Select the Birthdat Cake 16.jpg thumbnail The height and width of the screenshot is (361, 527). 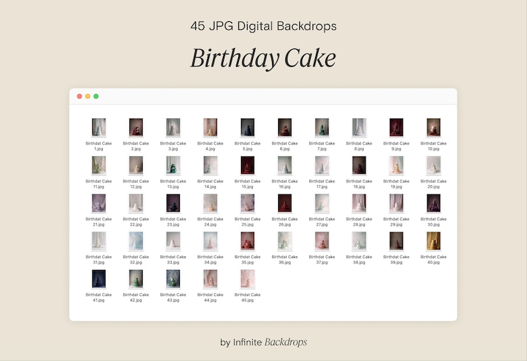pyautogui.click(x=285, y=165)
